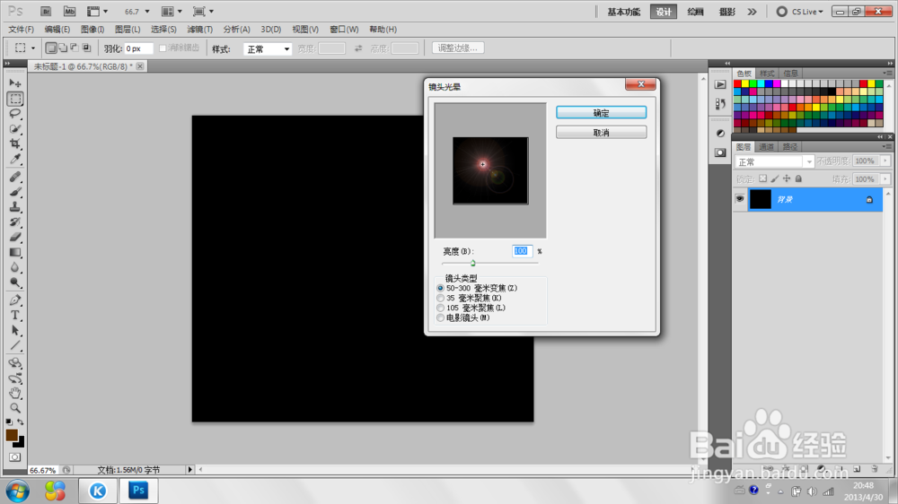This screenshot has height=504, width=898.
Task: Select 105 毫米聚焦 lens type
Action: coord(440,308)
